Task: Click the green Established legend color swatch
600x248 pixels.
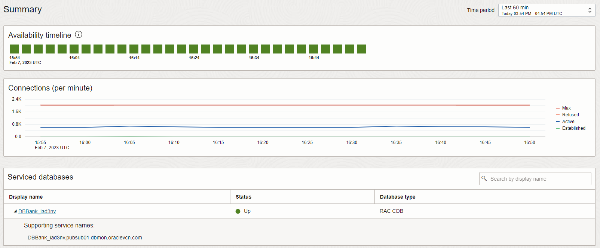Action: [558, 128]
